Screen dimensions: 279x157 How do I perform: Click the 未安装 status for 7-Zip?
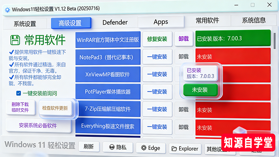point(233,110)
